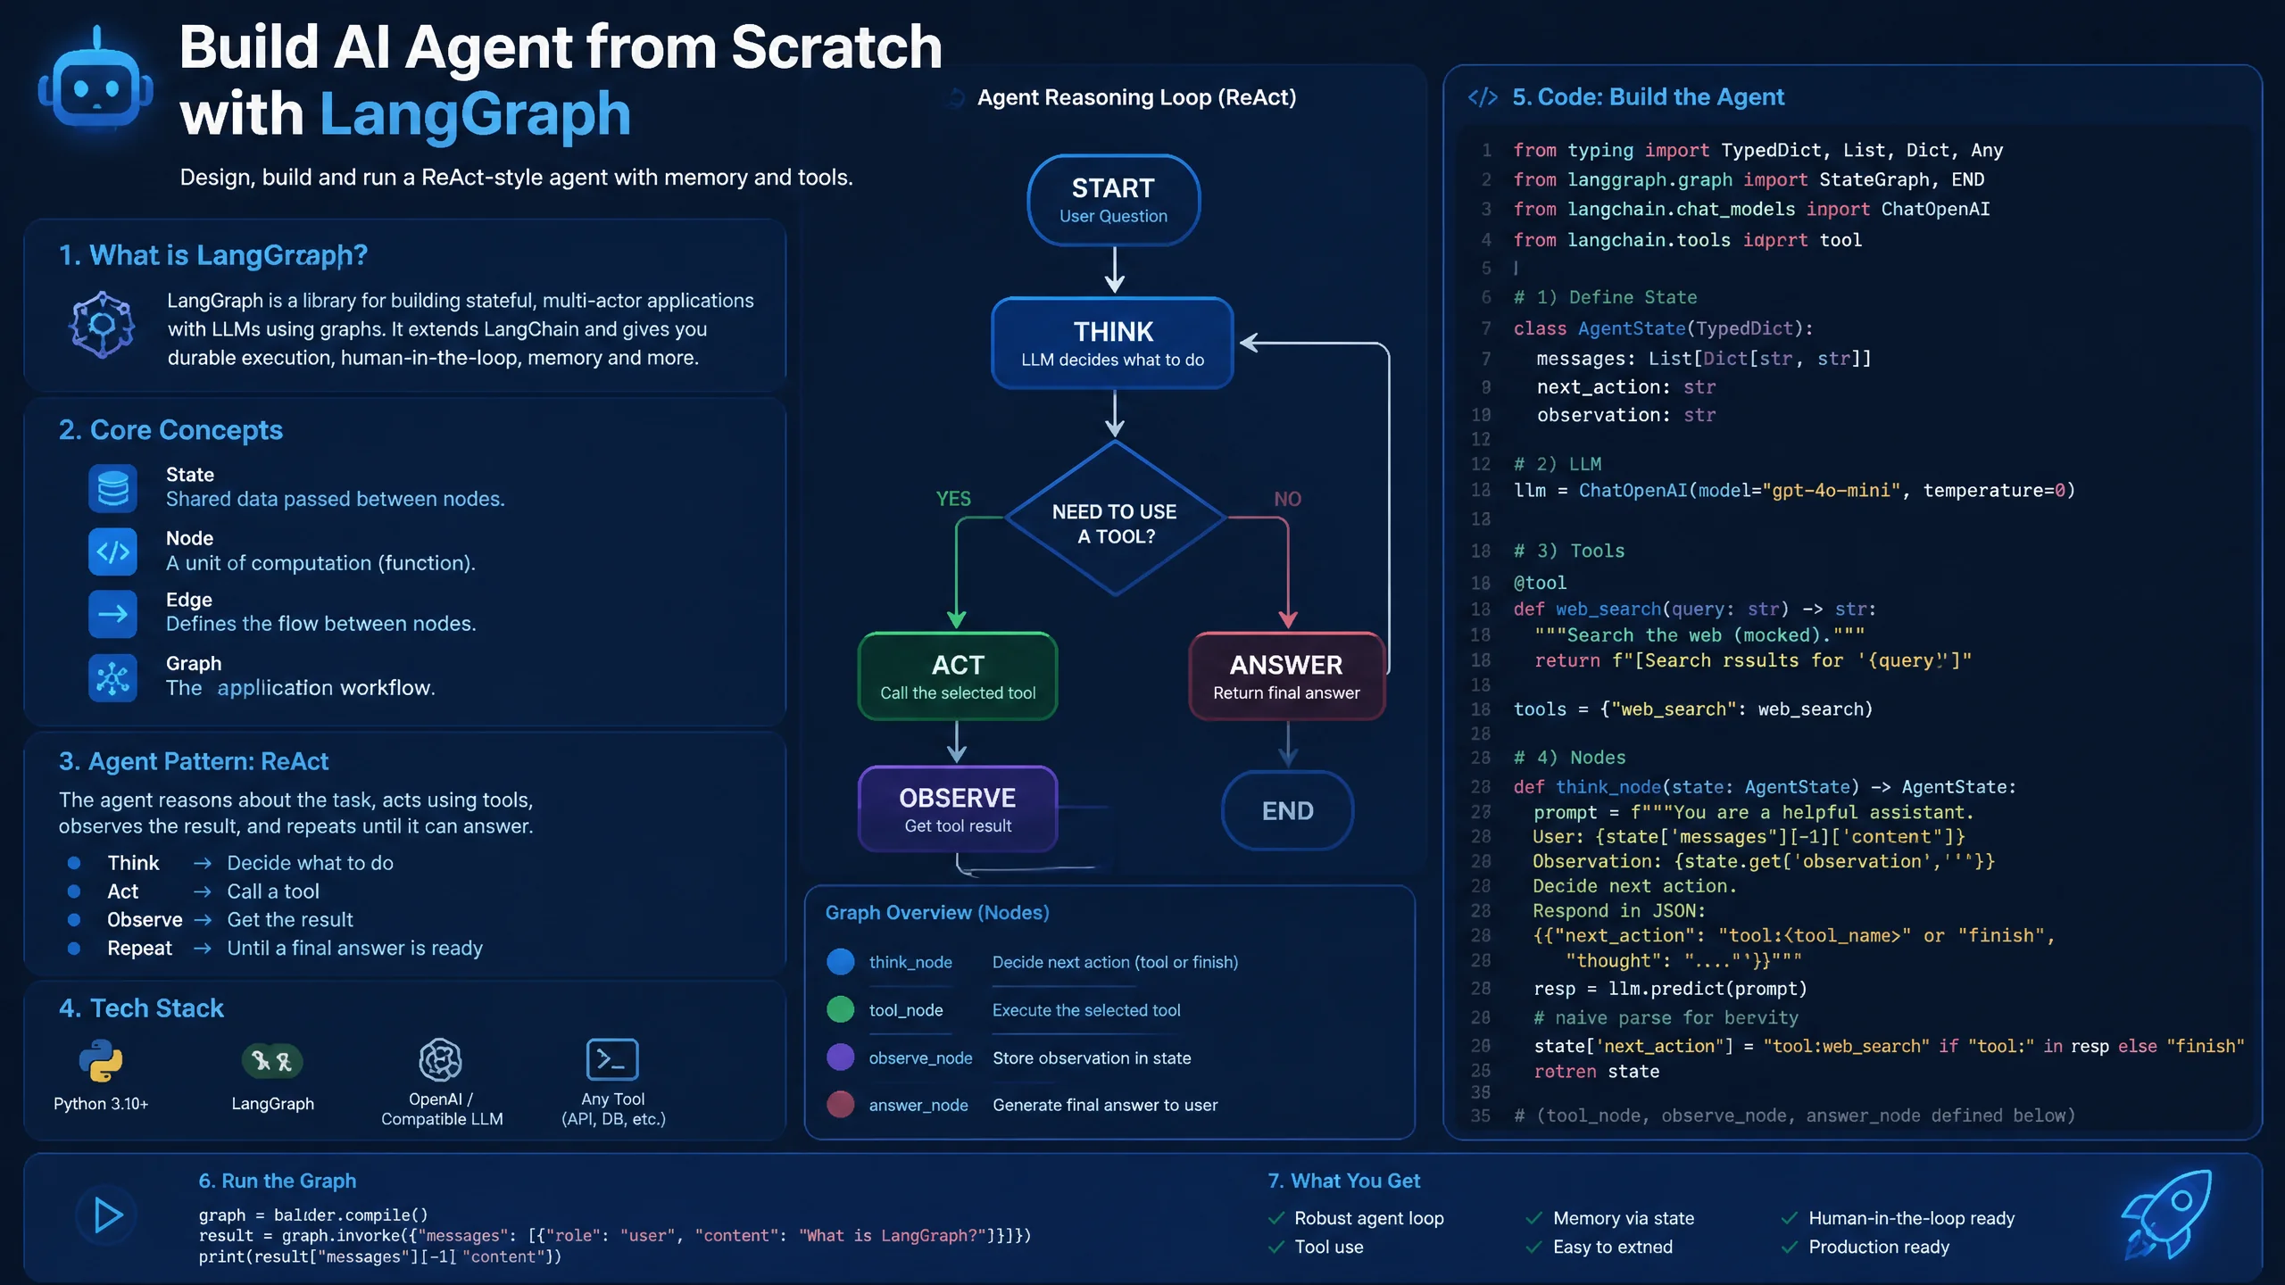The image size is (2285, 1285).
Task: Click the NO branch label
Action: 1287,499
